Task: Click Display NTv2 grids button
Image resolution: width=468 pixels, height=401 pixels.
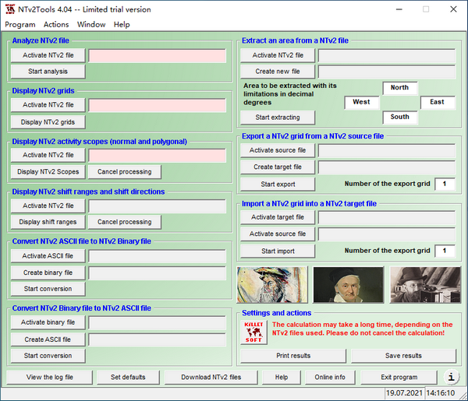Action: coord(48,121)
